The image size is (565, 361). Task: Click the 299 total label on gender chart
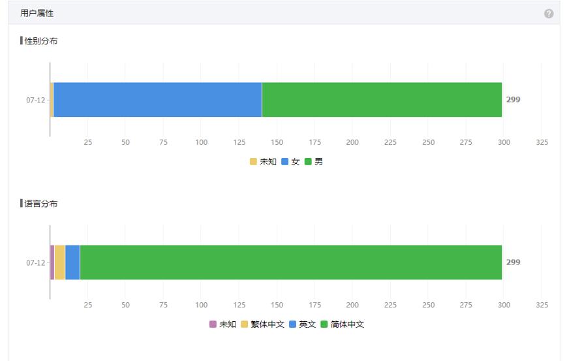(513, 100)
